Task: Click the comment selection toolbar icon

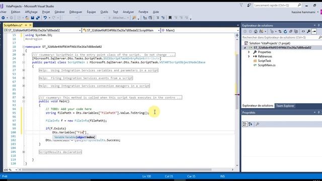Action: 157,18
